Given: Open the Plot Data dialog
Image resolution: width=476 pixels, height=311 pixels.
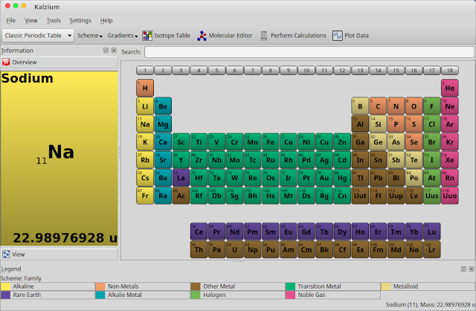Looking at the screenshot, I should pyautogui.click(x=350, y=36).
